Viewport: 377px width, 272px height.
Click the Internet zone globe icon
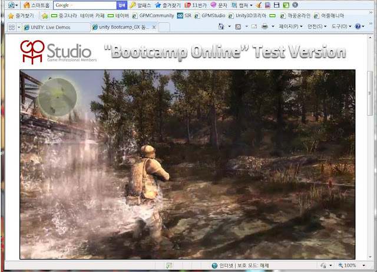click(214, 266)
